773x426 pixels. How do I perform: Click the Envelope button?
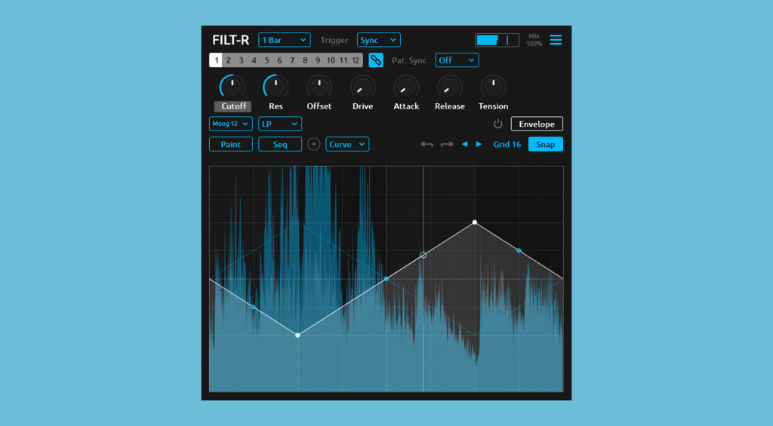click(x=536, y=124)
